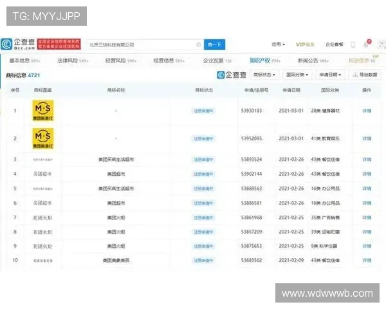
Task: Switch to the 基本信息 tab
Action: 24,61
